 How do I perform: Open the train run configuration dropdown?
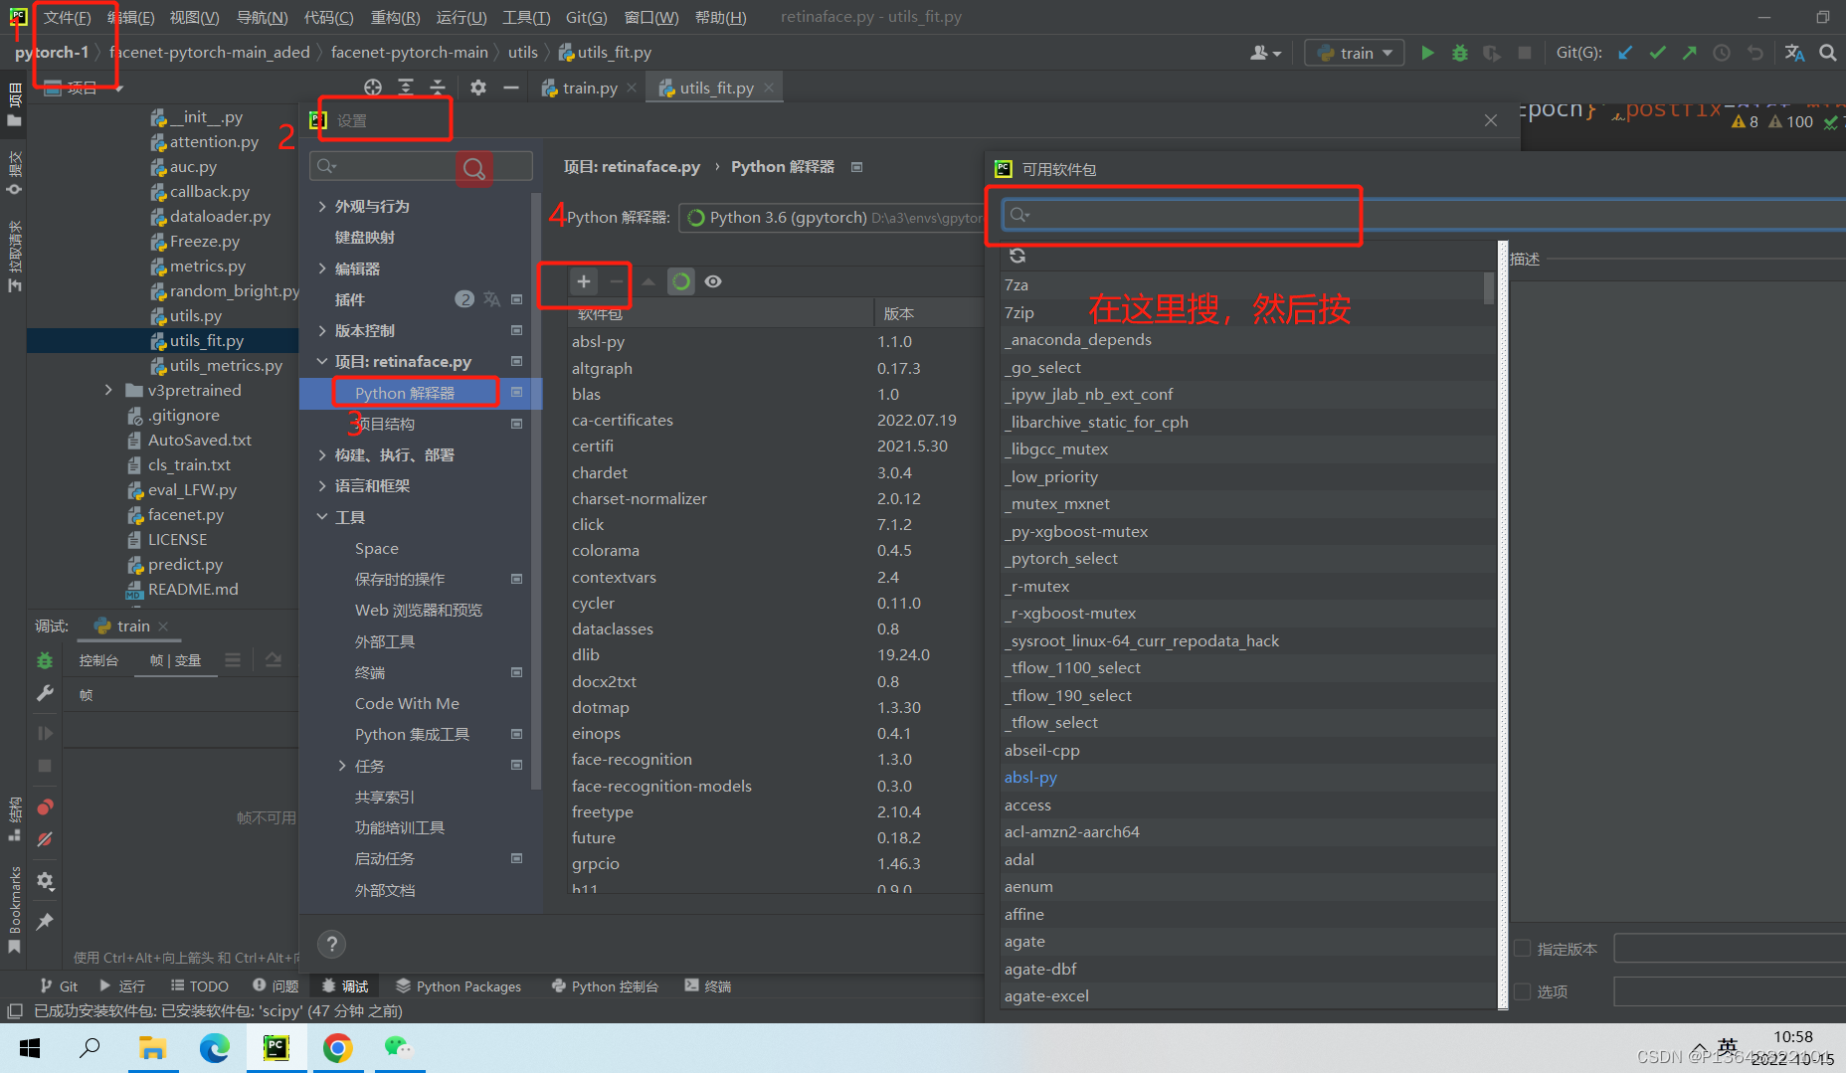[x=1355, y=53]
